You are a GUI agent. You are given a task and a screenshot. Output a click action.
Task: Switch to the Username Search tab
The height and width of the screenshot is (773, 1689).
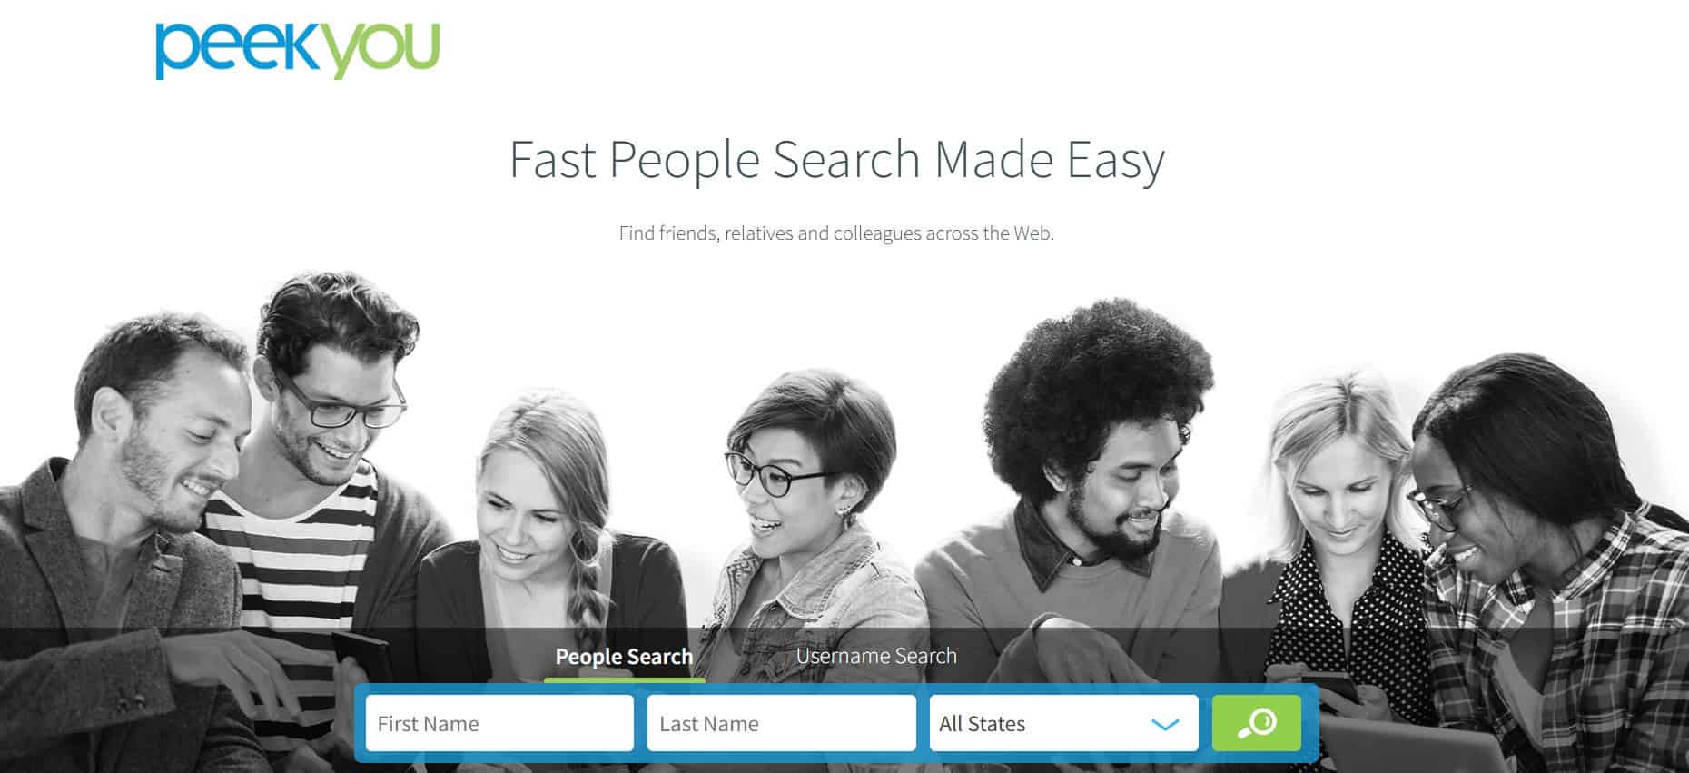click(x=876, y=656)
